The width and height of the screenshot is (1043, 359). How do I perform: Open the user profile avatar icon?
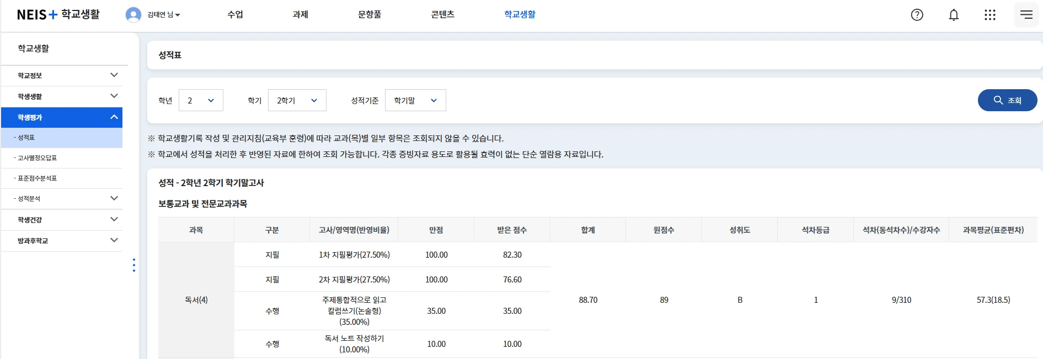pos(133,15)
